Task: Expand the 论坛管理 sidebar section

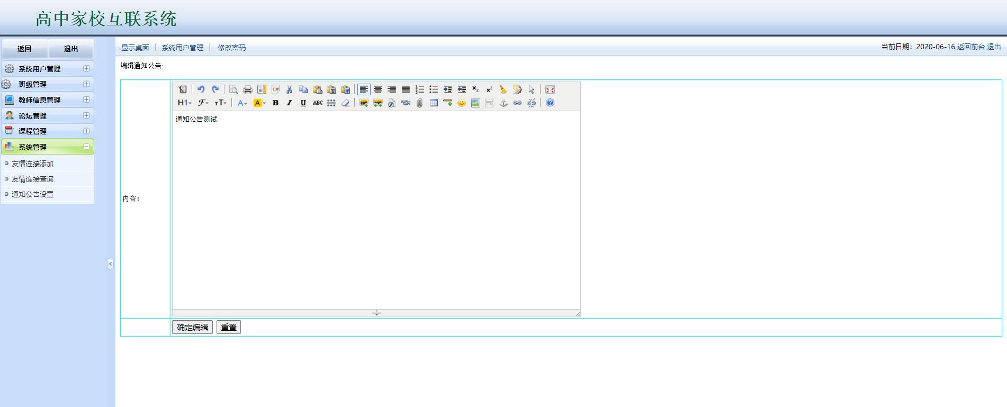Action: coord(86,115)
